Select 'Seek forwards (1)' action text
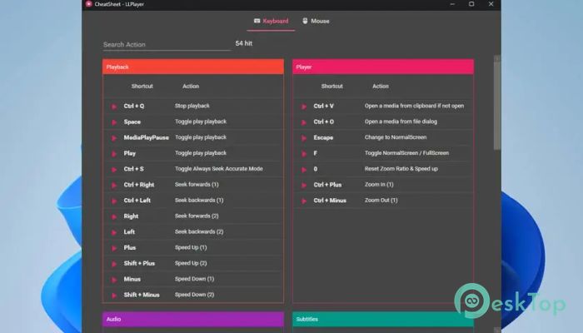Image resolution: width=583 pixels, height=333 pixels. coord(197,184)
